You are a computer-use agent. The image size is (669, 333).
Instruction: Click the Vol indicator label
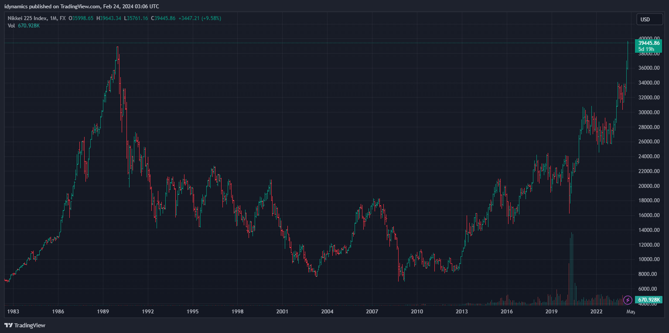point(12,26)
